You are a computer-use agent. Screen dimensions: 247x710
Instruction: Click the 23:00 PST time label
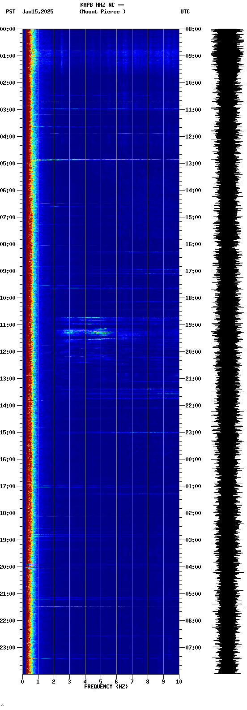(8, 648)
